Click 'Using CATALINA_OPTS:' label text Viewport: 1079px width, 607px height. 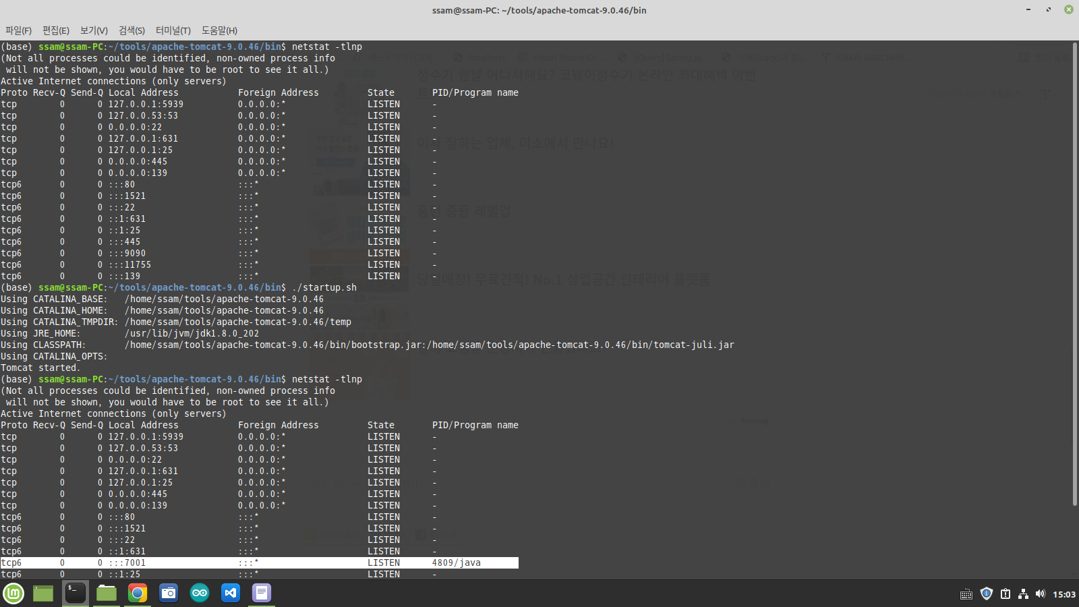(54, 356)
